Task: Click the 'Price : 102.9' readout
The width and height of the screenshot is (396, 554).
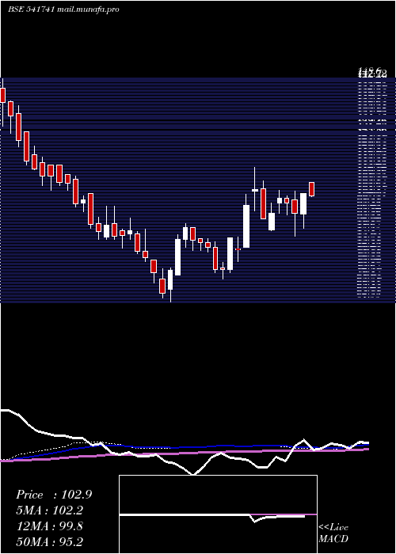Action: click(x=54, y=495)
